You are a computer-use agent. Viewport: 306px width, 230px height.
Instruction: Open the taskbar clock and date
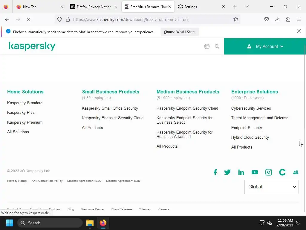(x=285, y=223)
